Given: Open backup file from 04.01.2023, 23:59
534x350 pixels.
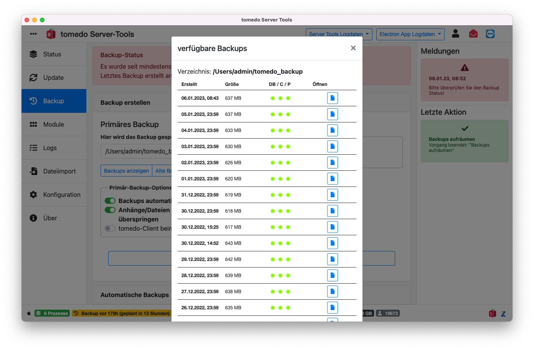Looking at the screenshot, I should (x=332, y=130).
